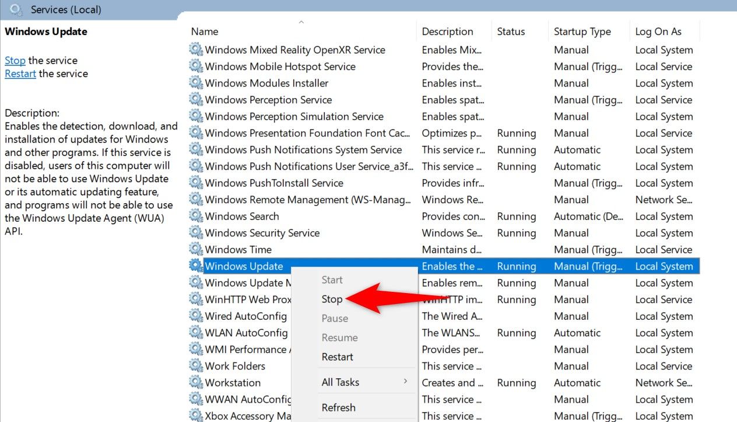Click gear icon beside Work Folders

[196, 366]
